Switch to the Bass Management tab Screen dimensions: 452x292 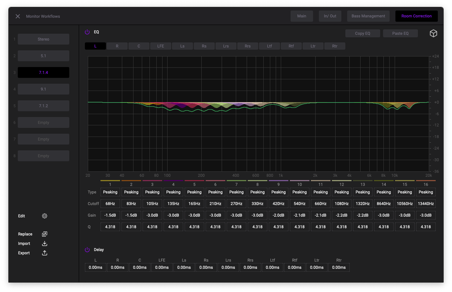[368, 16]
